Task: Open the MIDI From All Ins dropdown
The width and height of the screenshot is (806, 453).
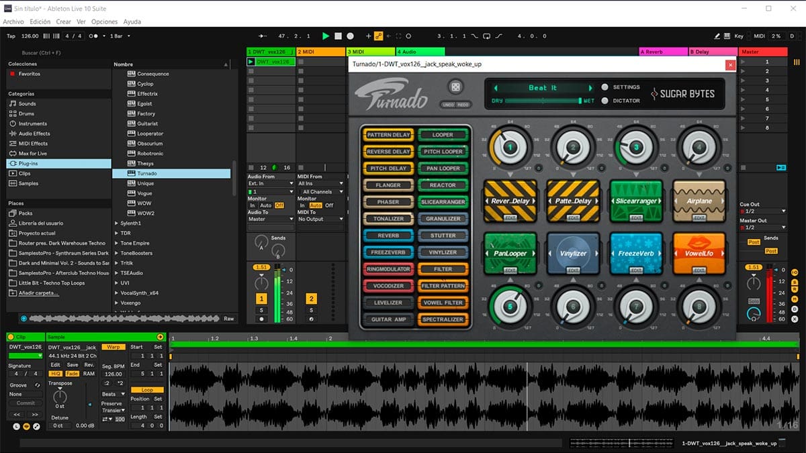Action: point(320,183)
